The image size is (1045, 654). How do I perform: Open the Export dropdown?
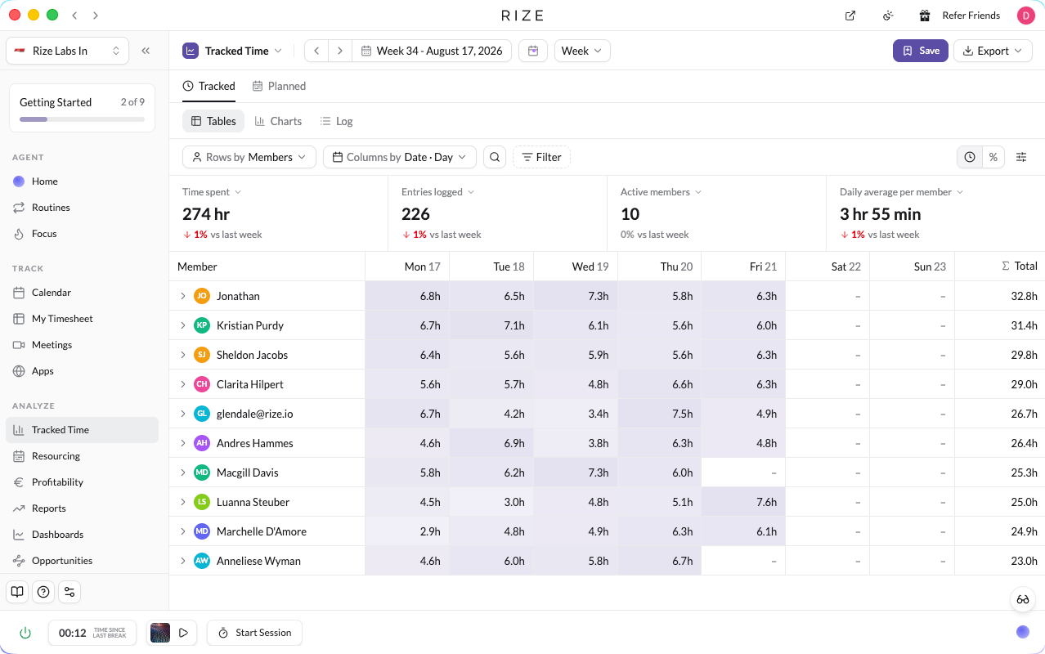click(x=993, y=51)
